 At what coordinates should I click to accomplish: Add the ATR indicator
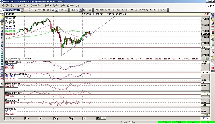(143, 10)
